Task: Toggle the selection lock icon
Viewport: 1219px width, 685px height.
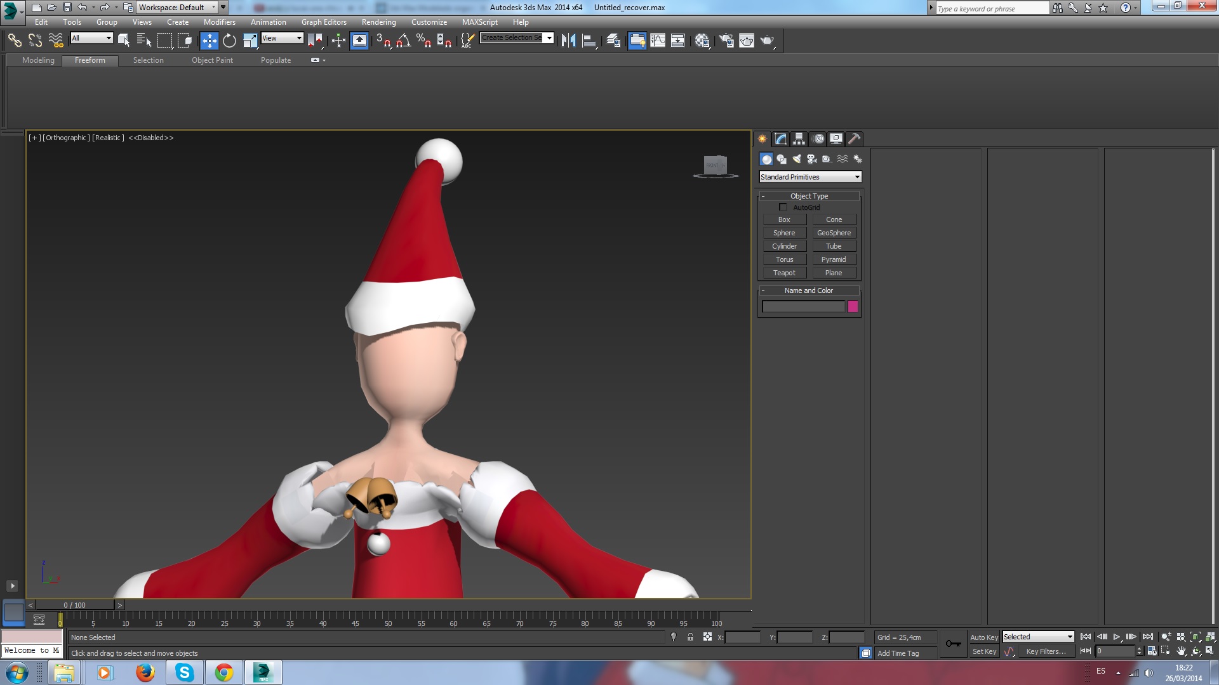Action: pyautogui.click(x=690, y=637)
